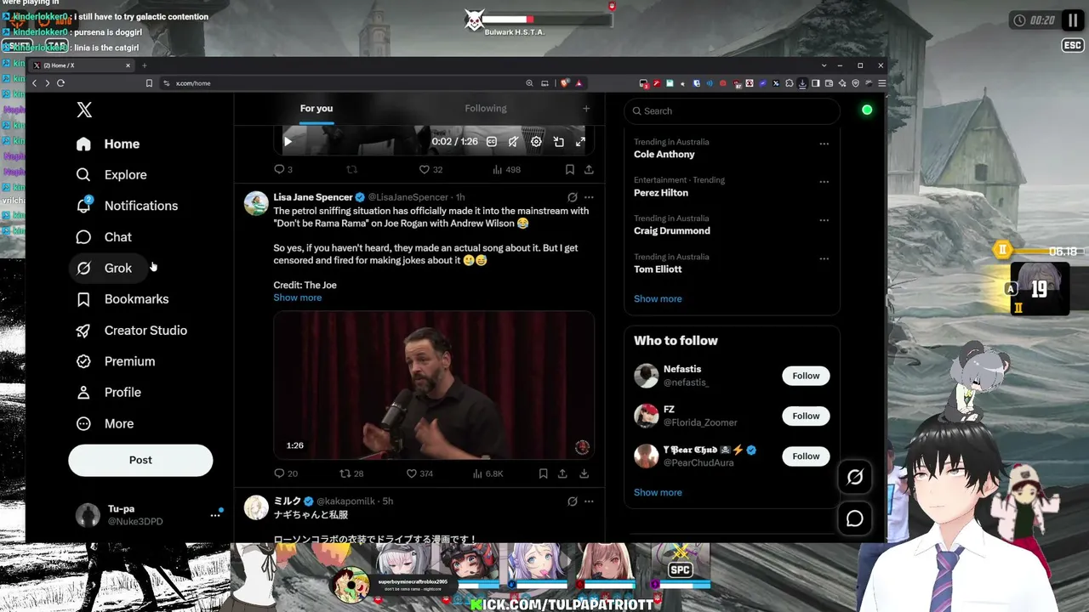Image resolution: width=1089 pixels, height=612 pixels.
Task: Unmute the top video player
Action: (x=513, y=142)
